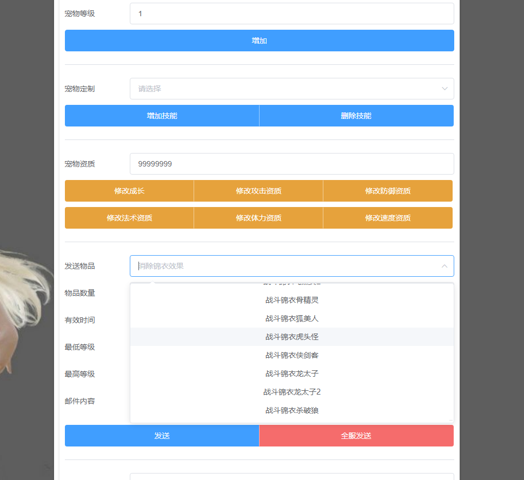Click the 宠物等级 input field

[x=291, y=14]
